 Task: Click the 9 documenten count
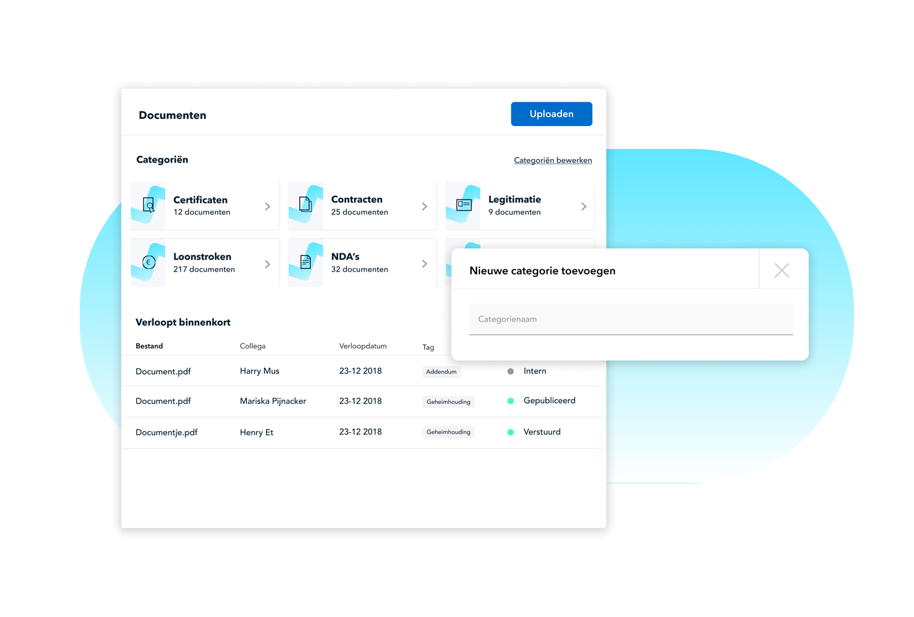(514, 212)
